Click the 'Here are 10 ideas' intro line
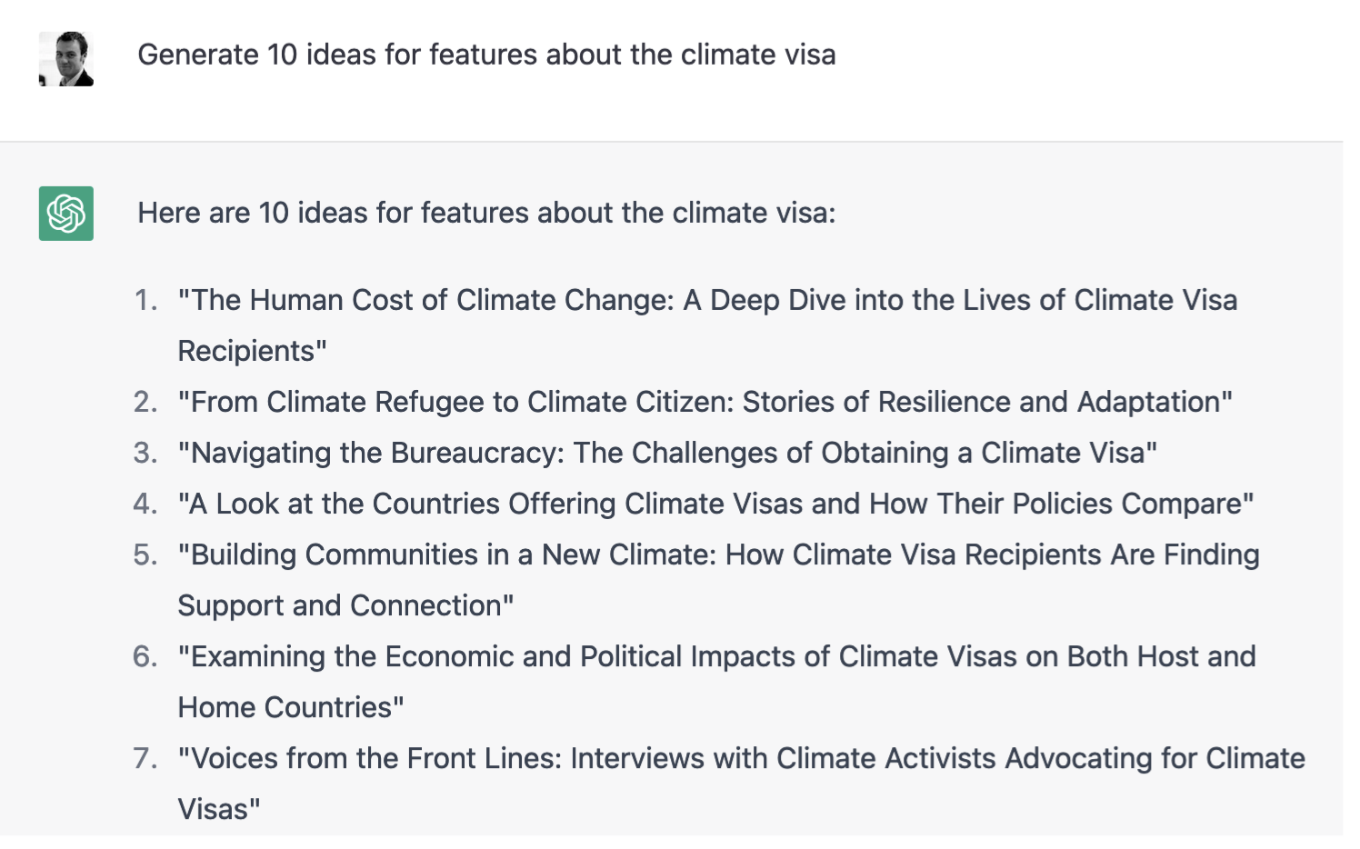1360x849 pixels. pyautogui.click(x=486, y=213)
